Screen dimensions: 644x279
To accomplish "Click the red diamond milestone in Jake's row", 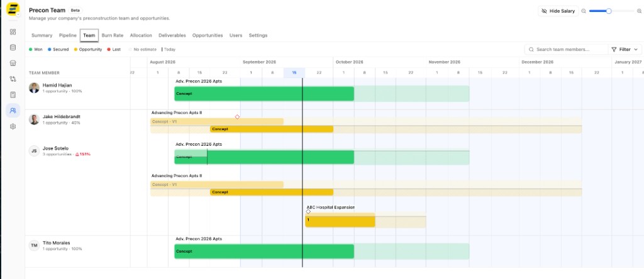I will (x=237, y=117).
